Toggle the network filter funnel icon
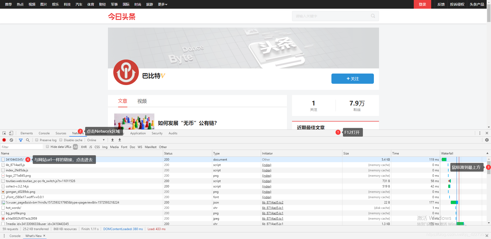Screen dimensions: 491x239 click(21, 140)
